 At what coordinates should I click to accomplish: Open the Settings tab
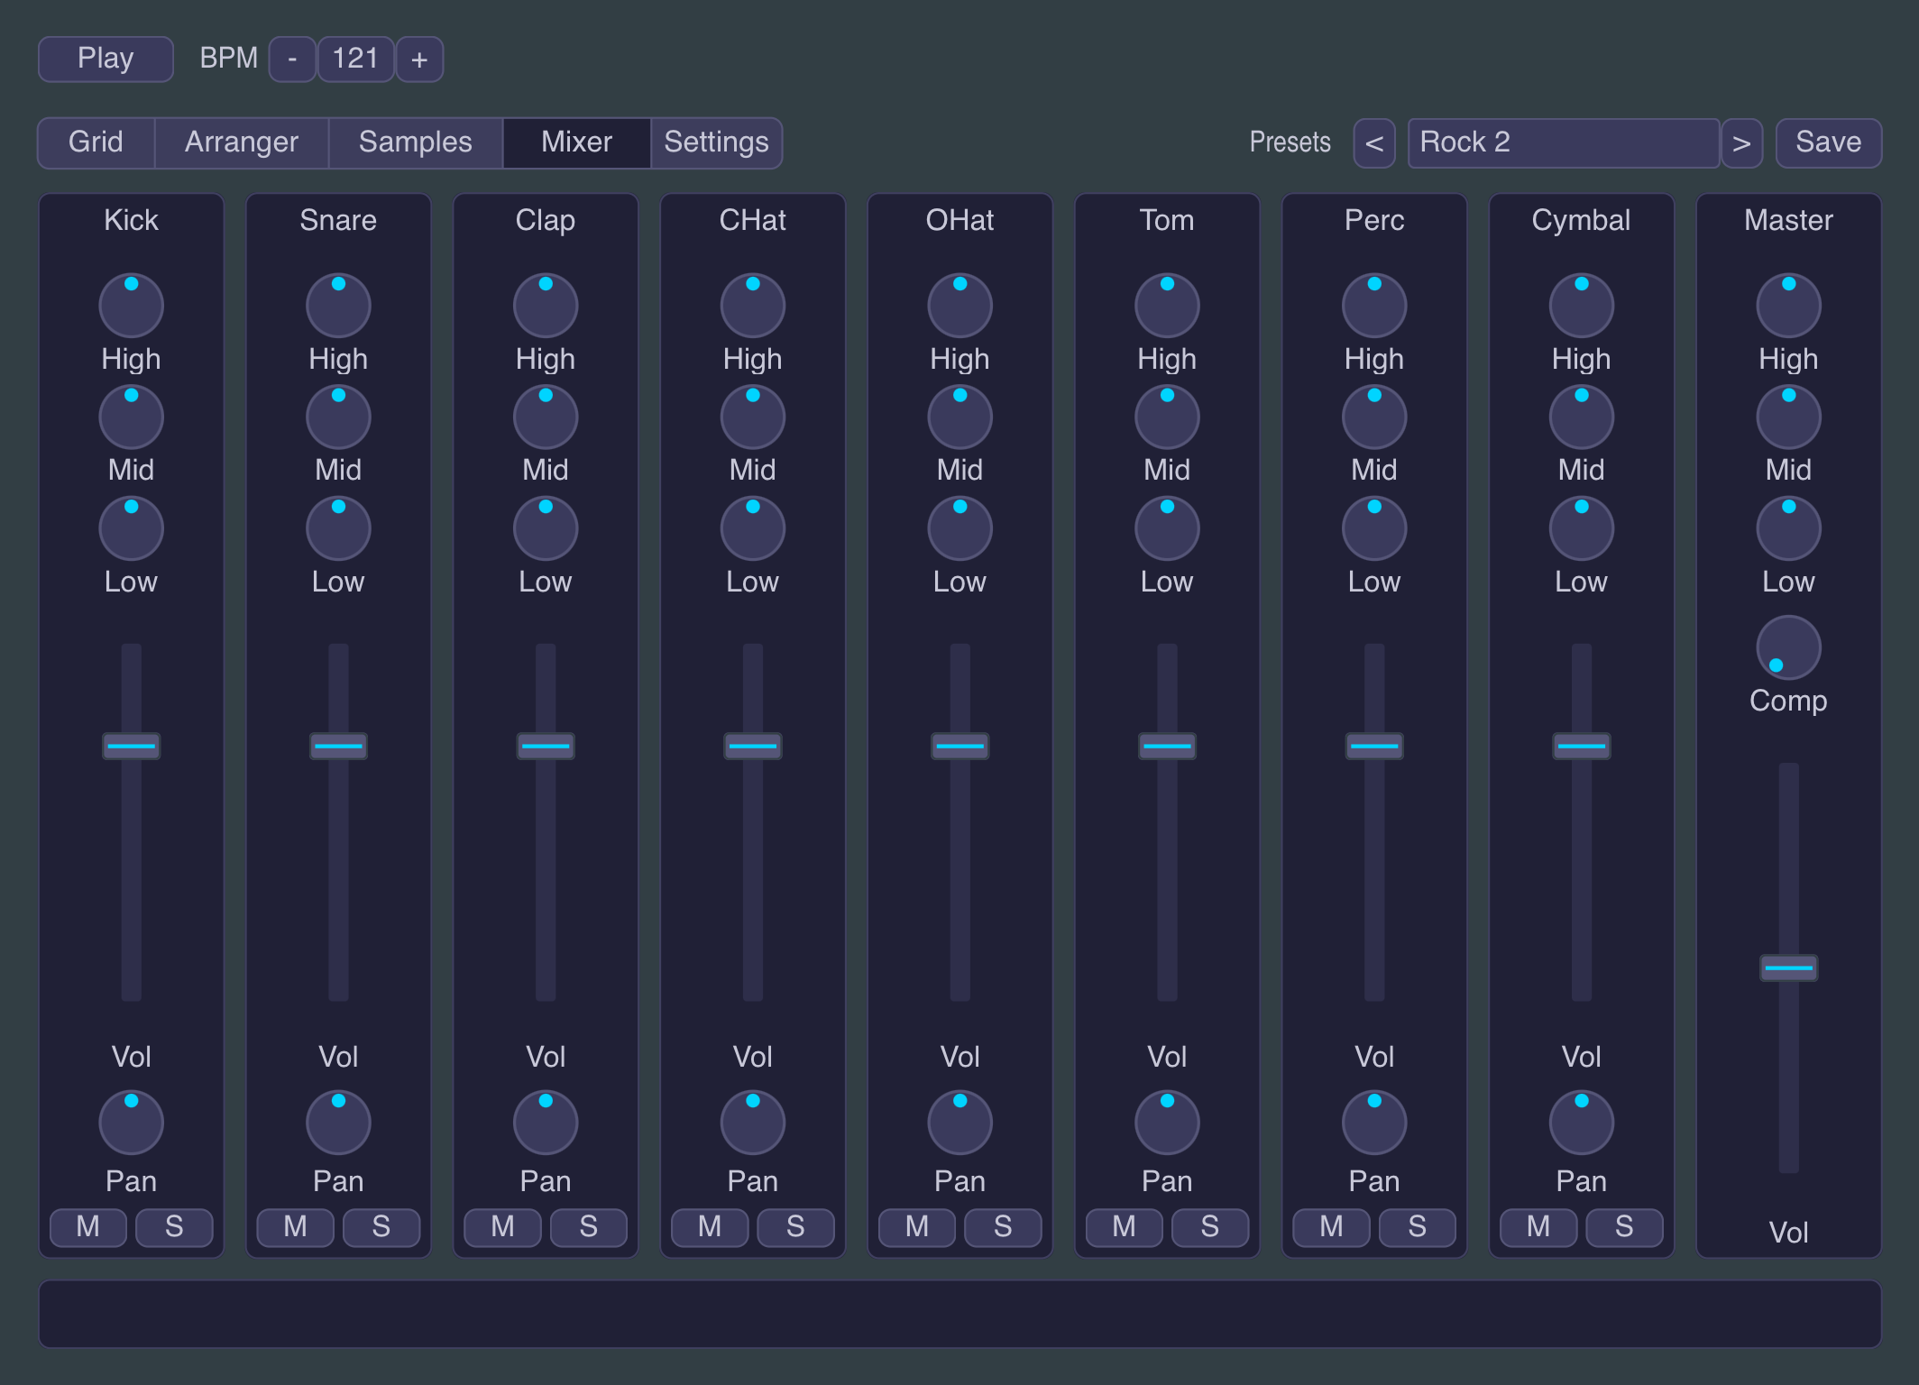(x=717, y=142)
